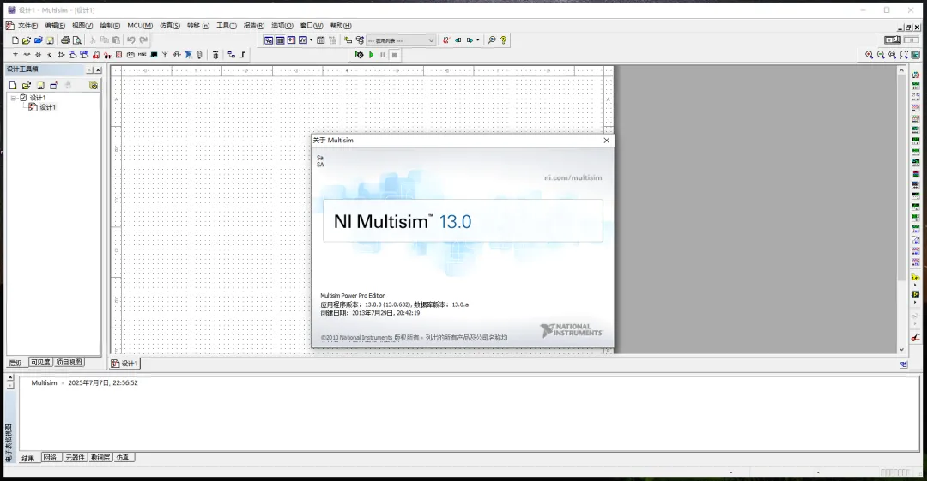This screenshot has width=927, height=481.
Task: Collapse the 设计1 tree node
Action: pos(13,98)
